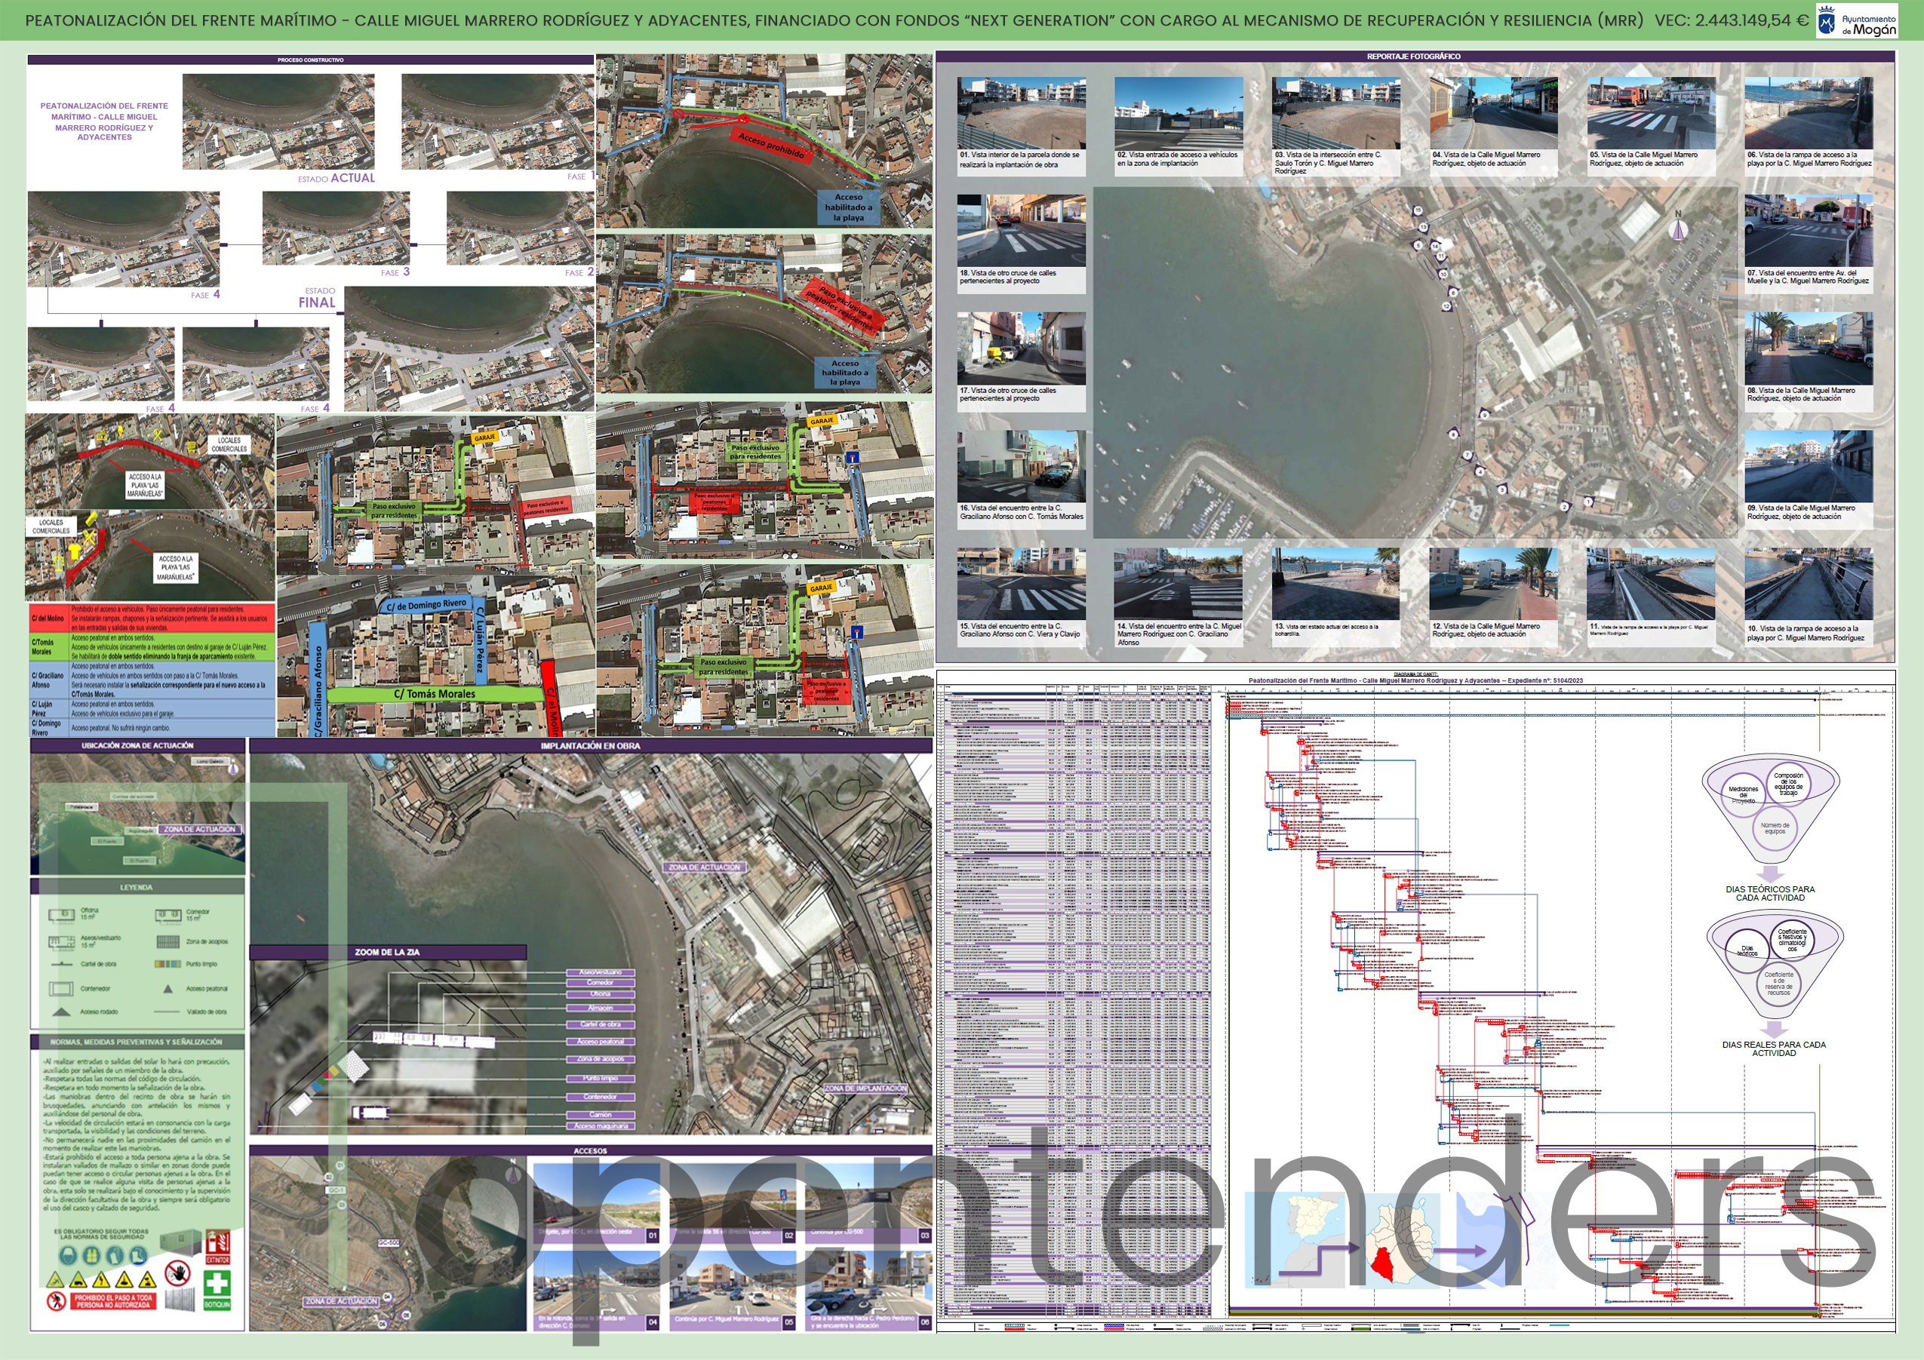The image size is (1924, 1360).
Task: Open photo 10 beach ramp view
Action: (1809, 585)
